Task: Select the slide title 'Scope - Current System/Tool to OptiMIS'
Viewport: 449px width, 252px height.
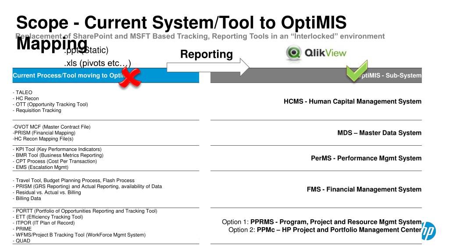Action: click(x=181, y=23)
